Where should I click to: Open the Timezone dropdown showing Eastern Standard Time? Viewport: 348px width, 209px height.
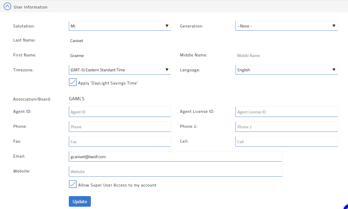pyautogui.click(x=120, y=70)
